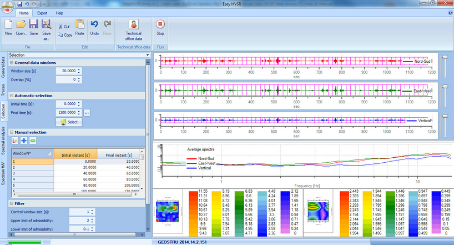Click the ellipsis button beside Final time
Screen dimensions: 454x245
tap(87, 113)
